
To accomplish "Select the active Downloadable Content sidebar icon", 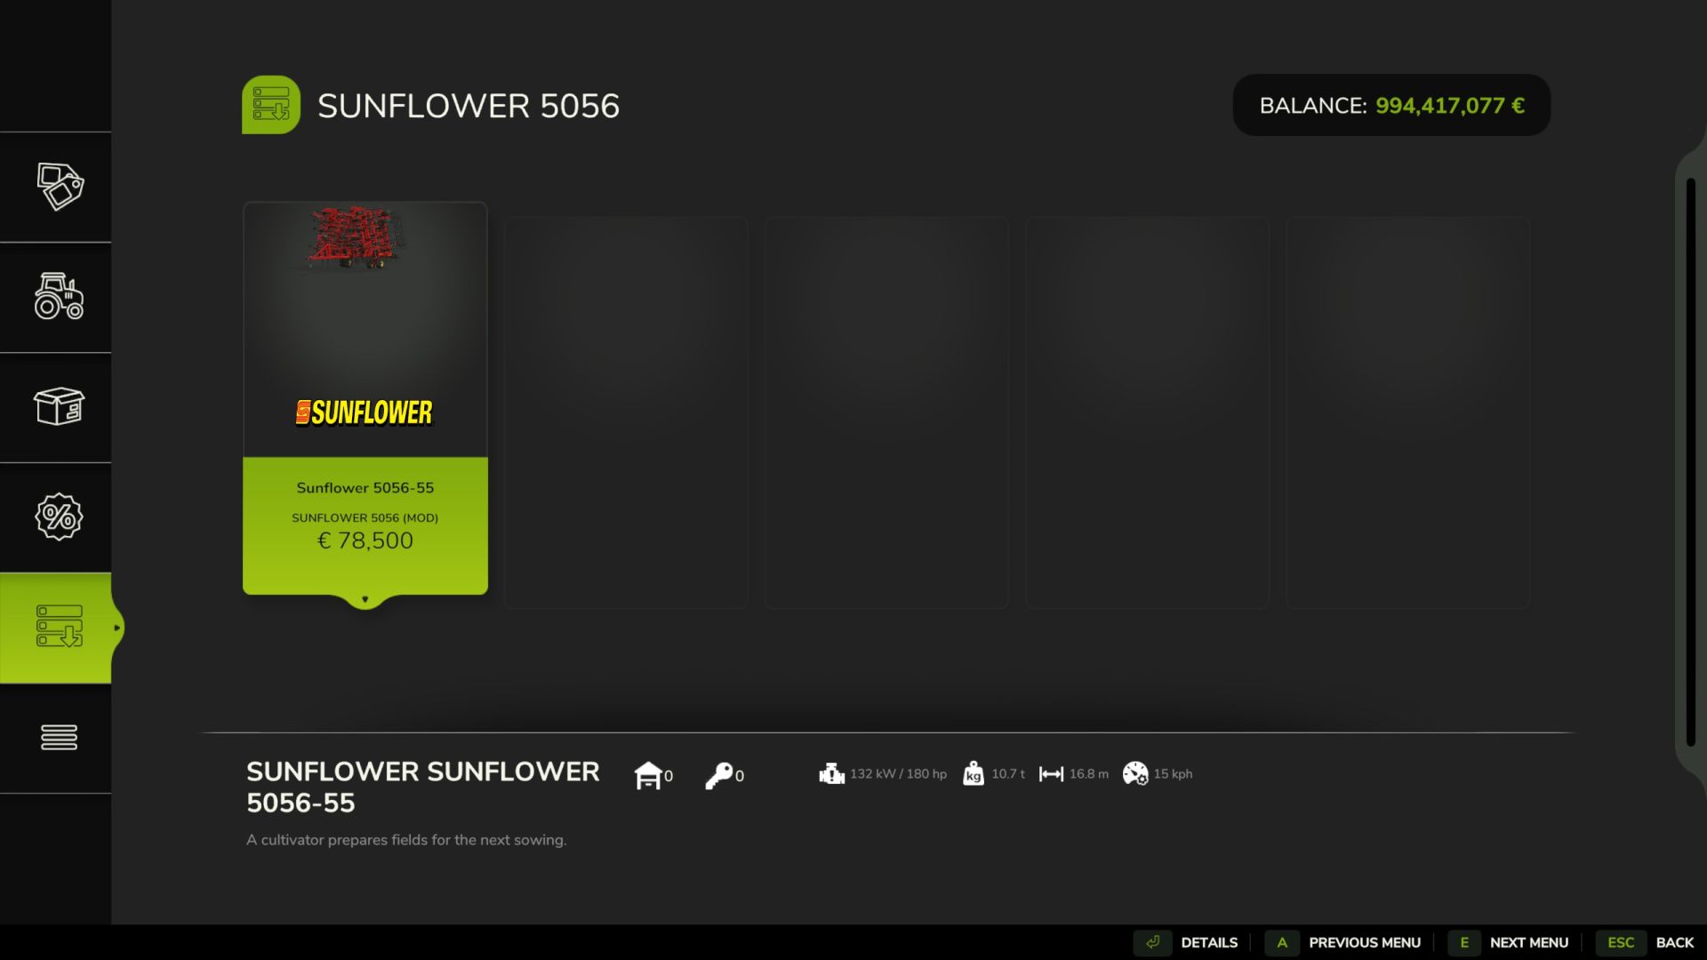I will click(58, 628).
